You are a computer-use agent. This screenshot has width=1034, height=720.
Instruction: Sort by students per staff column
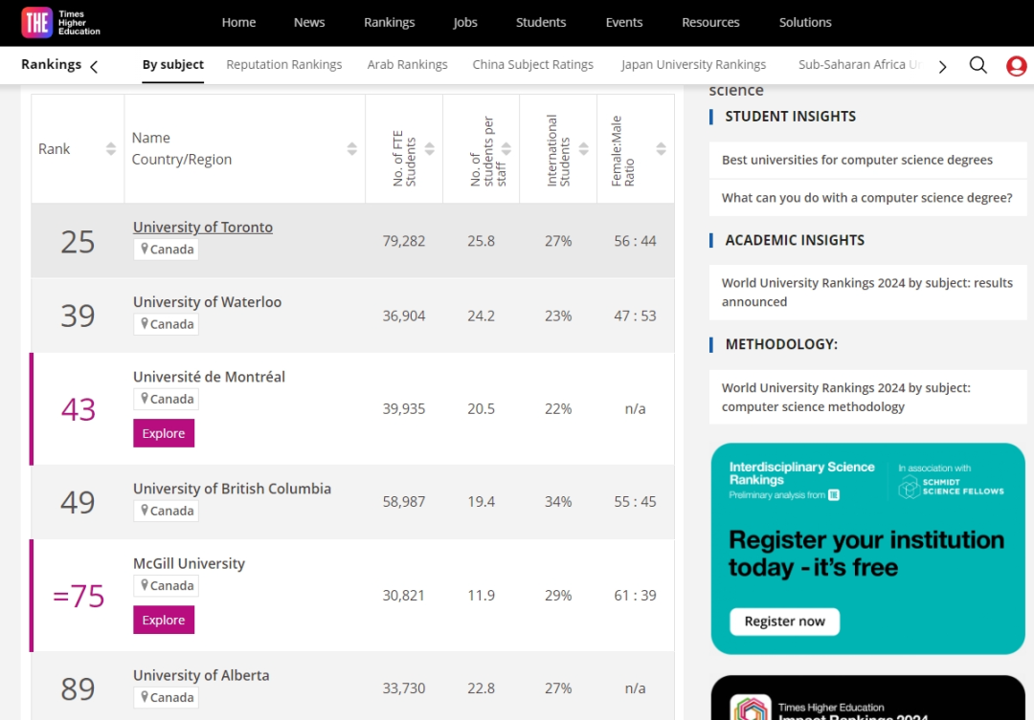(x=506, y=149)
